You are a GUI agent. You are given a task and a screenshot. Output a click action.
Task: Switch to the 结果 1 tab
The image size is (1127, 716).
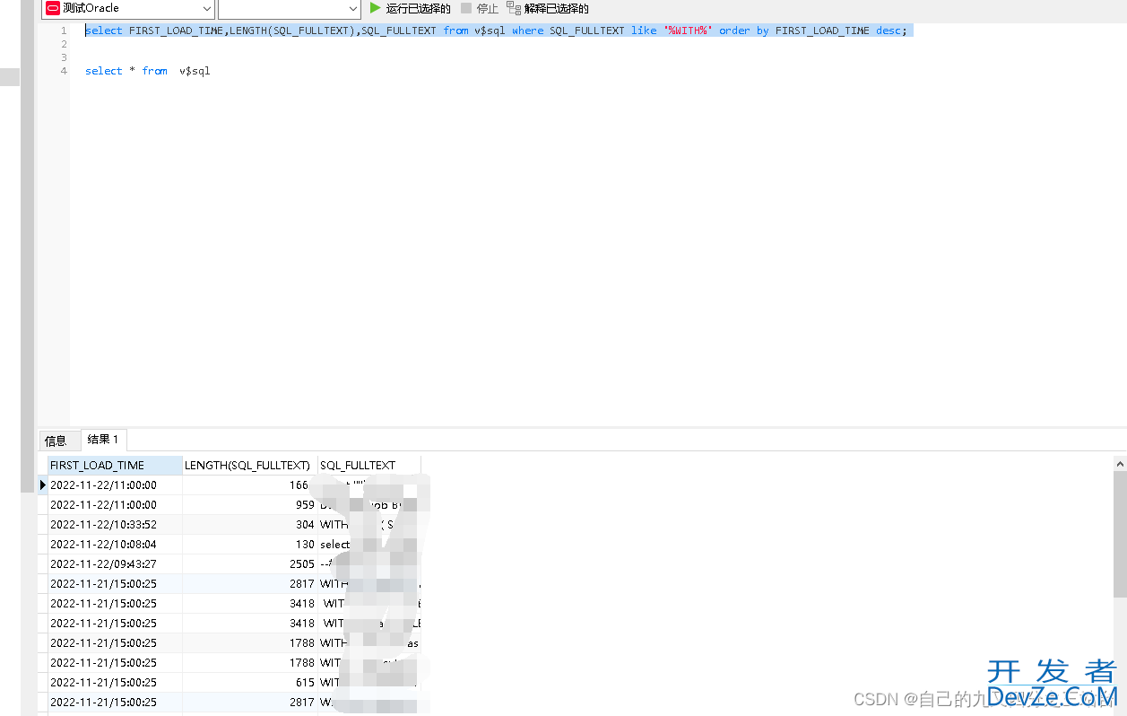[x=103, y=440]
